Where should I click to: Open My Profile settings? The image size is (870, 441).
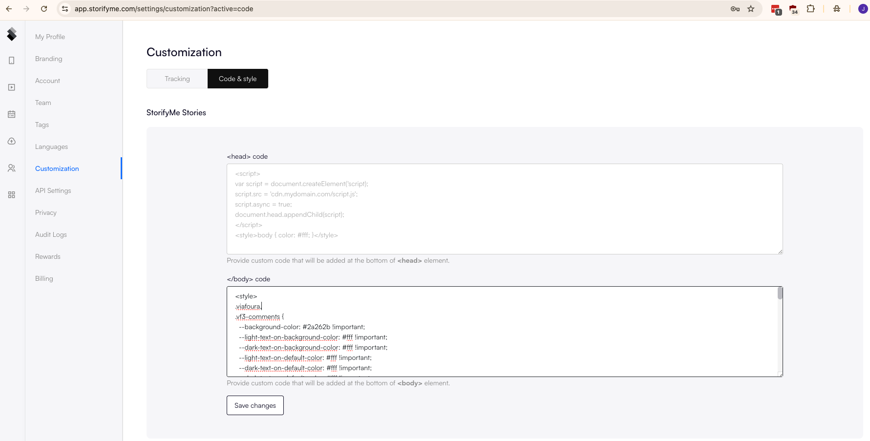point(50,37)
